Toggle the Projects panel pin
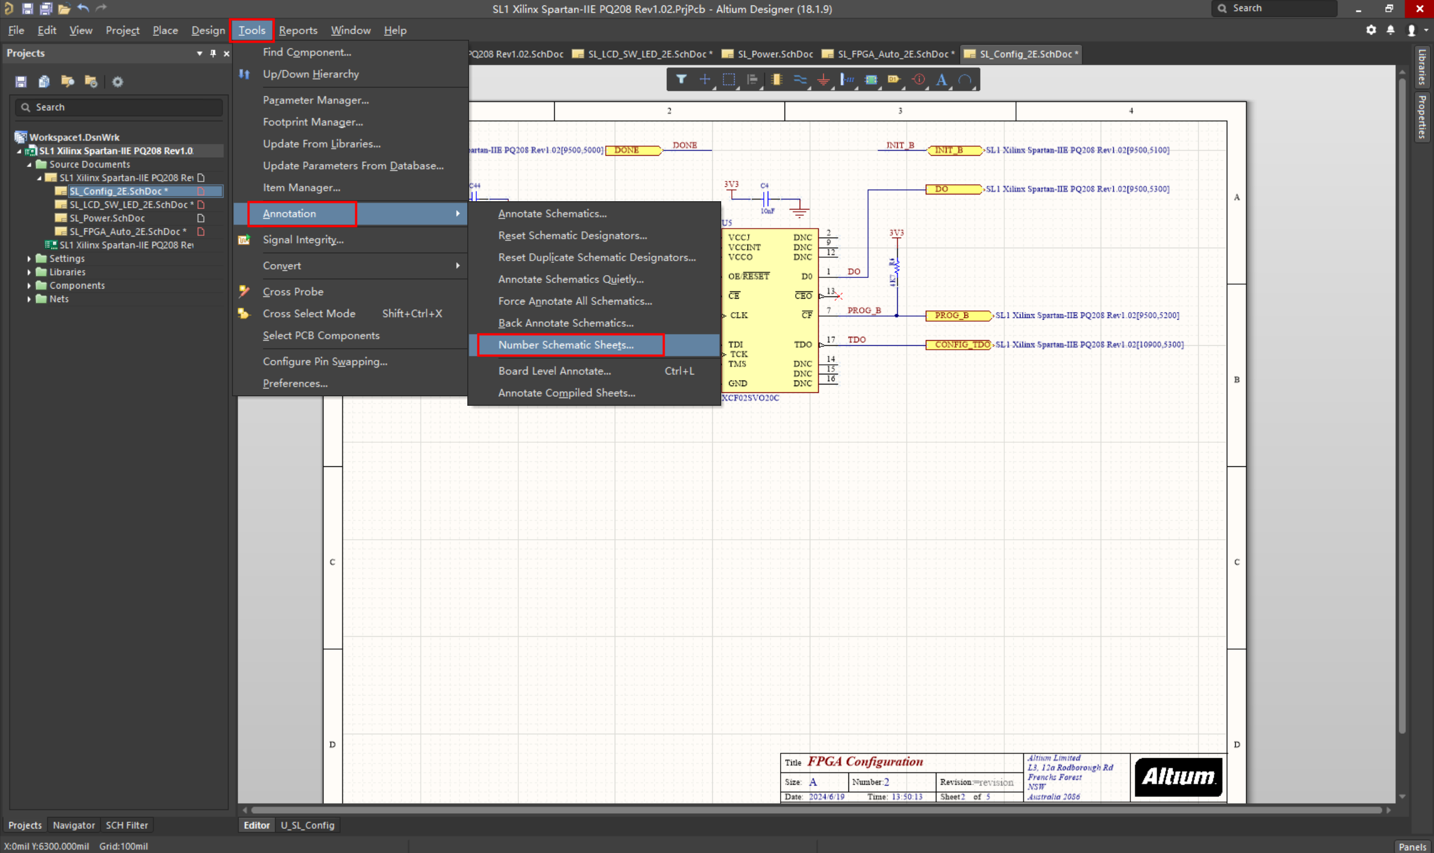This screenshot has width=1434, height=853. [x=214, y=53]
